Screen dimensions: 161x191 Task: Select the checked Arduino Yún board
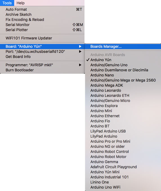(123, 60)
